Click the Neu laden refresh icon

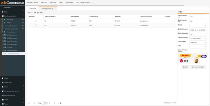coord(35,12)
